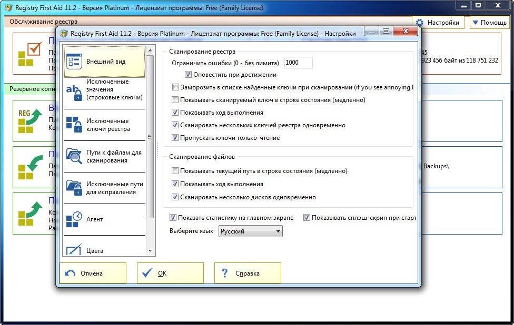Select Внешний вид settings category
This screenshot has width=514, height=325.
click(x=105, y=62)
